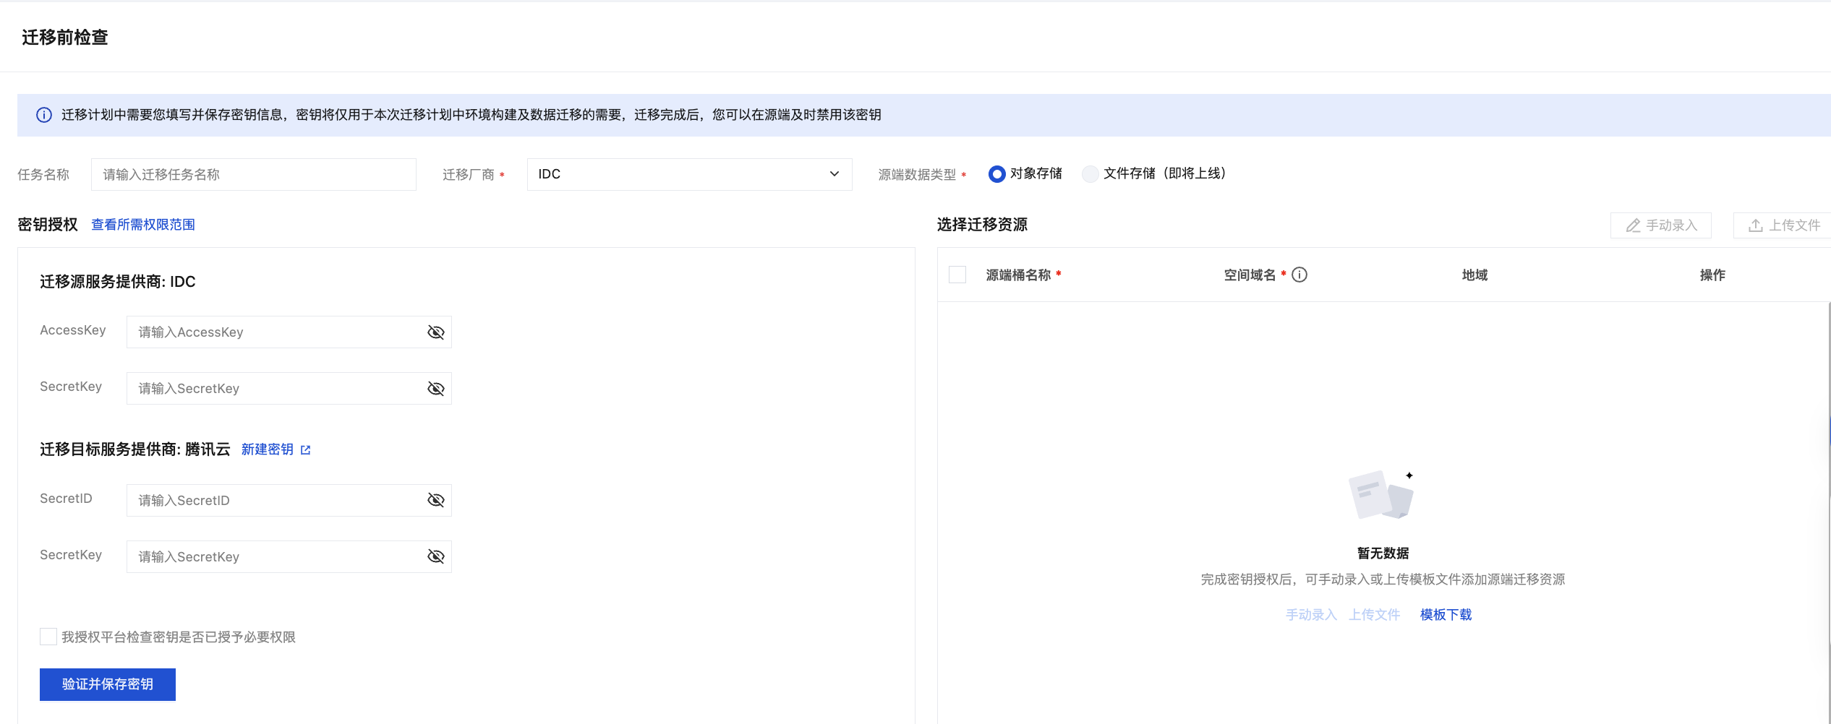This screenshot has height=724, width=1831.
Task: Tick the select-all checkbox in table header
Action: click(x=957, y=275)
